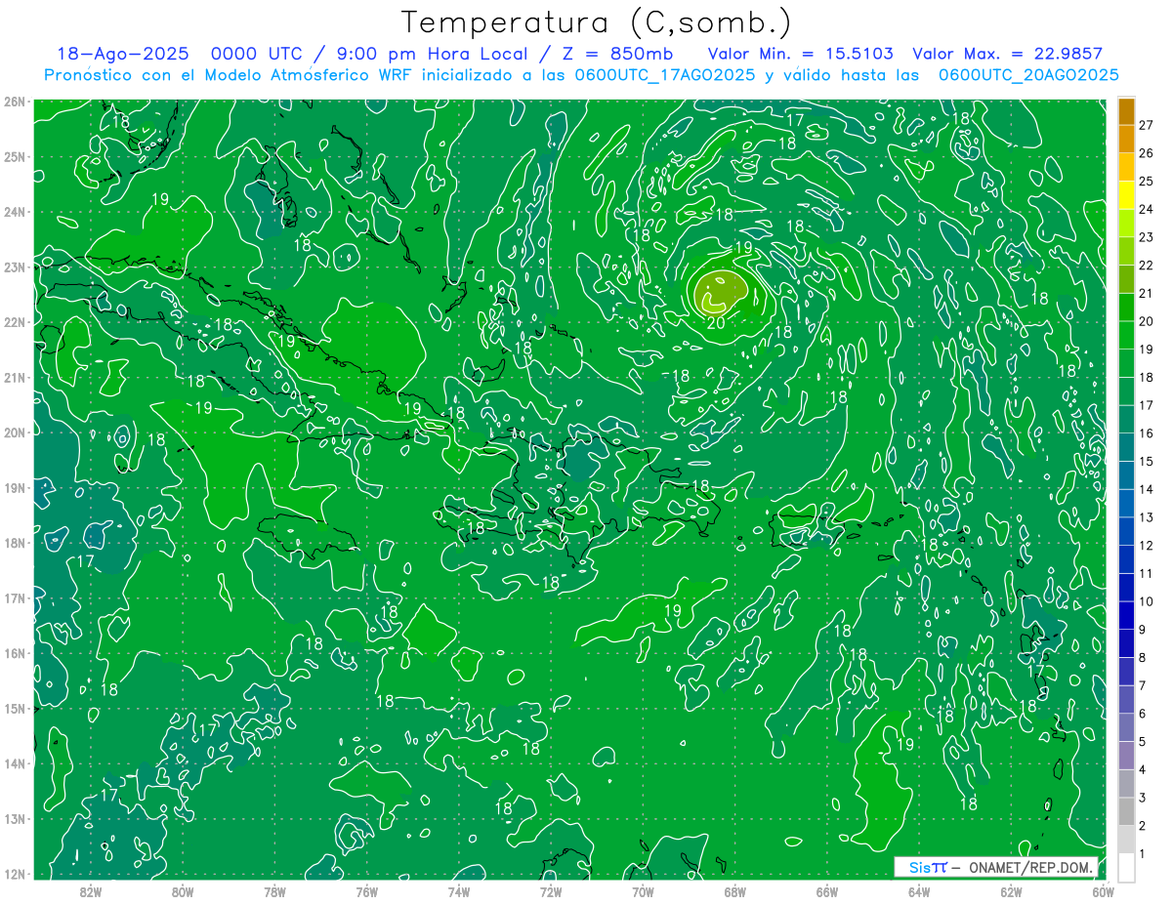Click the "25N" latitude label

(14, 156)
